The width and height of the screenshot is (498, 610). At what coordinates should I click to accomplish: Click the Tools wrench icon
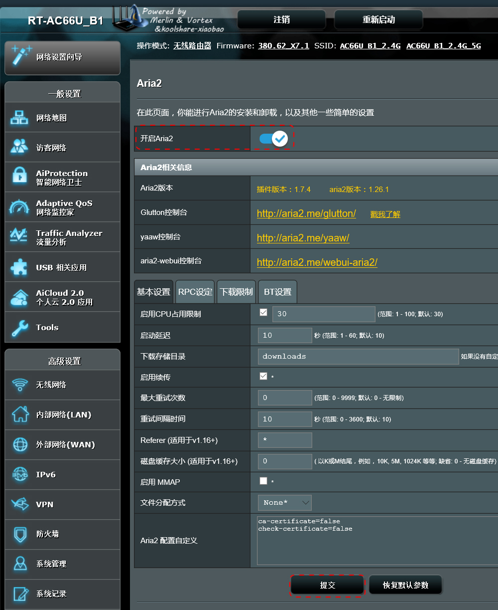20,327
